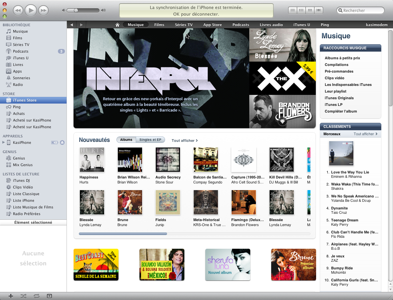Click Les Indispensables iTunes shortcut
The width and height of the screenshot is (393, 300).
[348, 85]
